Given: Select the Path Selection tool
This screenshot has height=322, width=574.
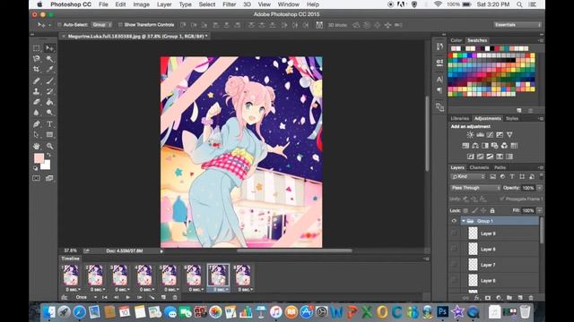Looking at the screenshot, I should point(36,135).
